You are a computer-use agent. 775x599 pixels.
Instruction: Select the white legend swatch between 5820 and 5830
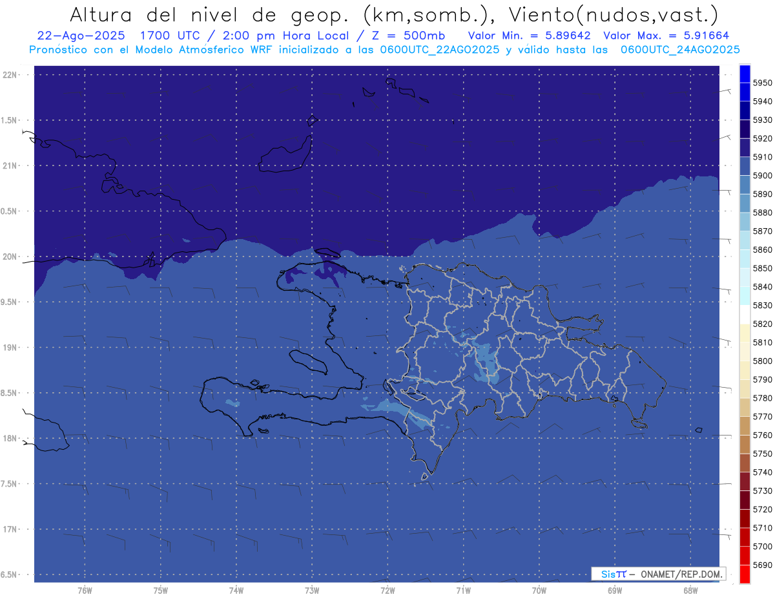[x=745, y=315]
